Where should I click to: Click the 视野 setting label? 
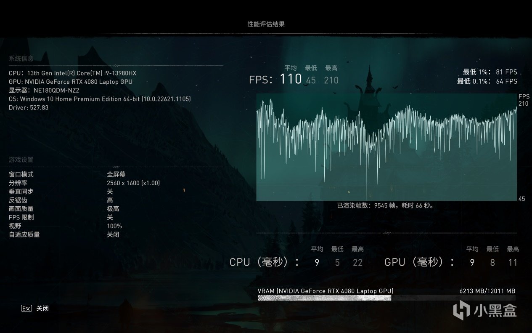[x=15, y=226]
